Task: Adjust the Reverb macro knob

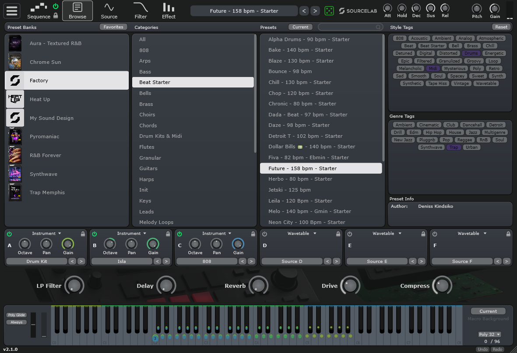Action: [259, 285]
